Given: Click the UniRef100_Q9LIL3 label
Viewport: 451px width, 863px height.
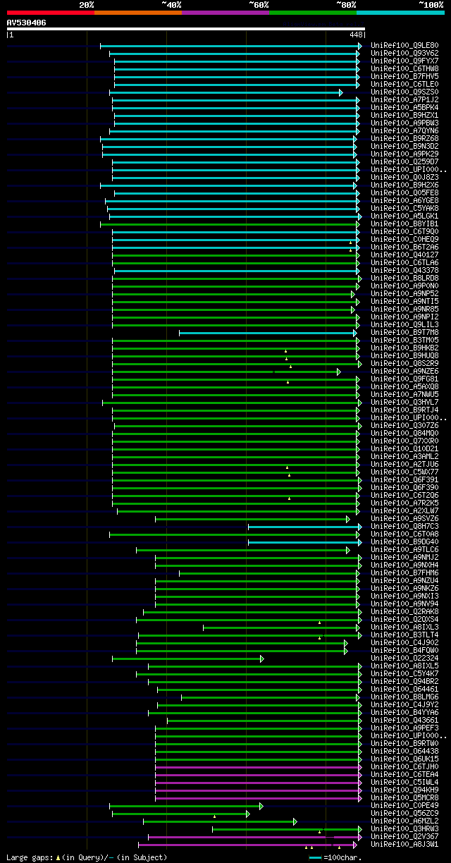Looking at the screenshot, I should click(x=404, y=325).
